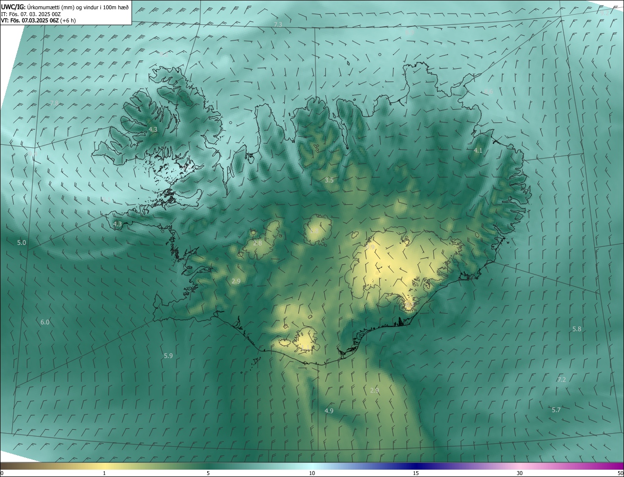Image resolution: width=624 pixels, height=477 pixels.
Task: Click the "10" label on the colour scale
Action: pyautogui.click(x=312, y=474)
